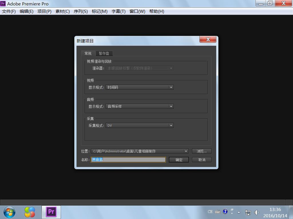Expand audio 显示格式 音频采样 dropdown

tap(140, 107)
